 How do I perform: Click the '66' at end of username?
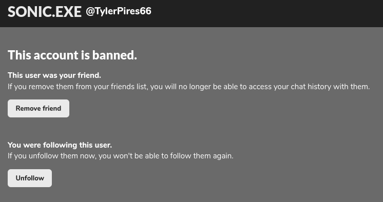[146, 11]
